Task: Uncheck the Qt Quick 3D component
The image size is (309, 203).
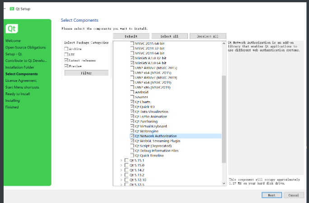Action: tap(132, 107)
